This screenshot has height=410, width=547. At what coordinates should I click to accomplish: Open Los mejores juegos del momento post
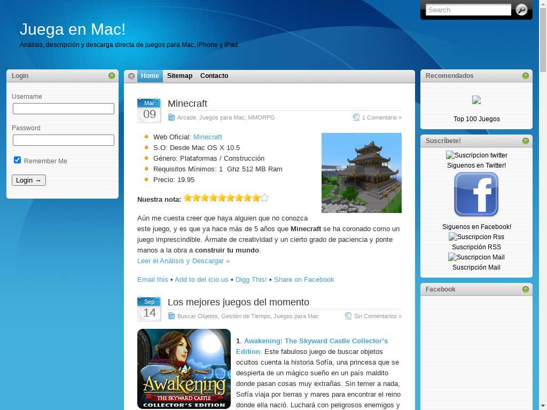coord(238,302)
